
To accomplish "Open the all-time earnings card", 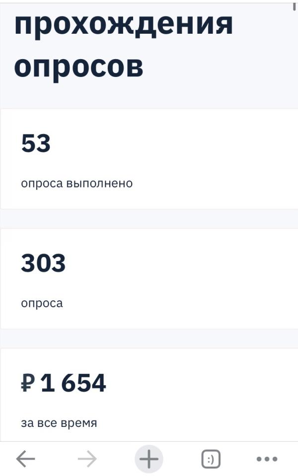I will tap(149, 395).
